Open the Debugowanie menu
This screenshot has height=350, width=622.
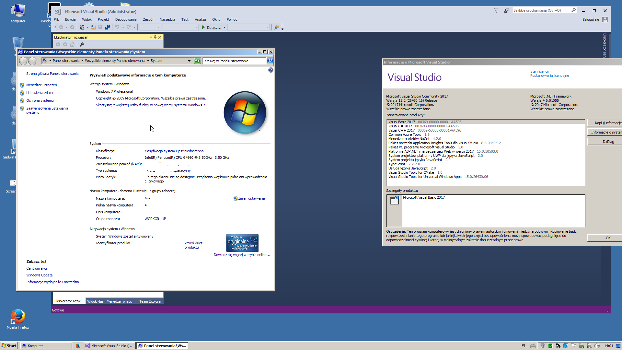pyautogui.click(x=126, y=19)
